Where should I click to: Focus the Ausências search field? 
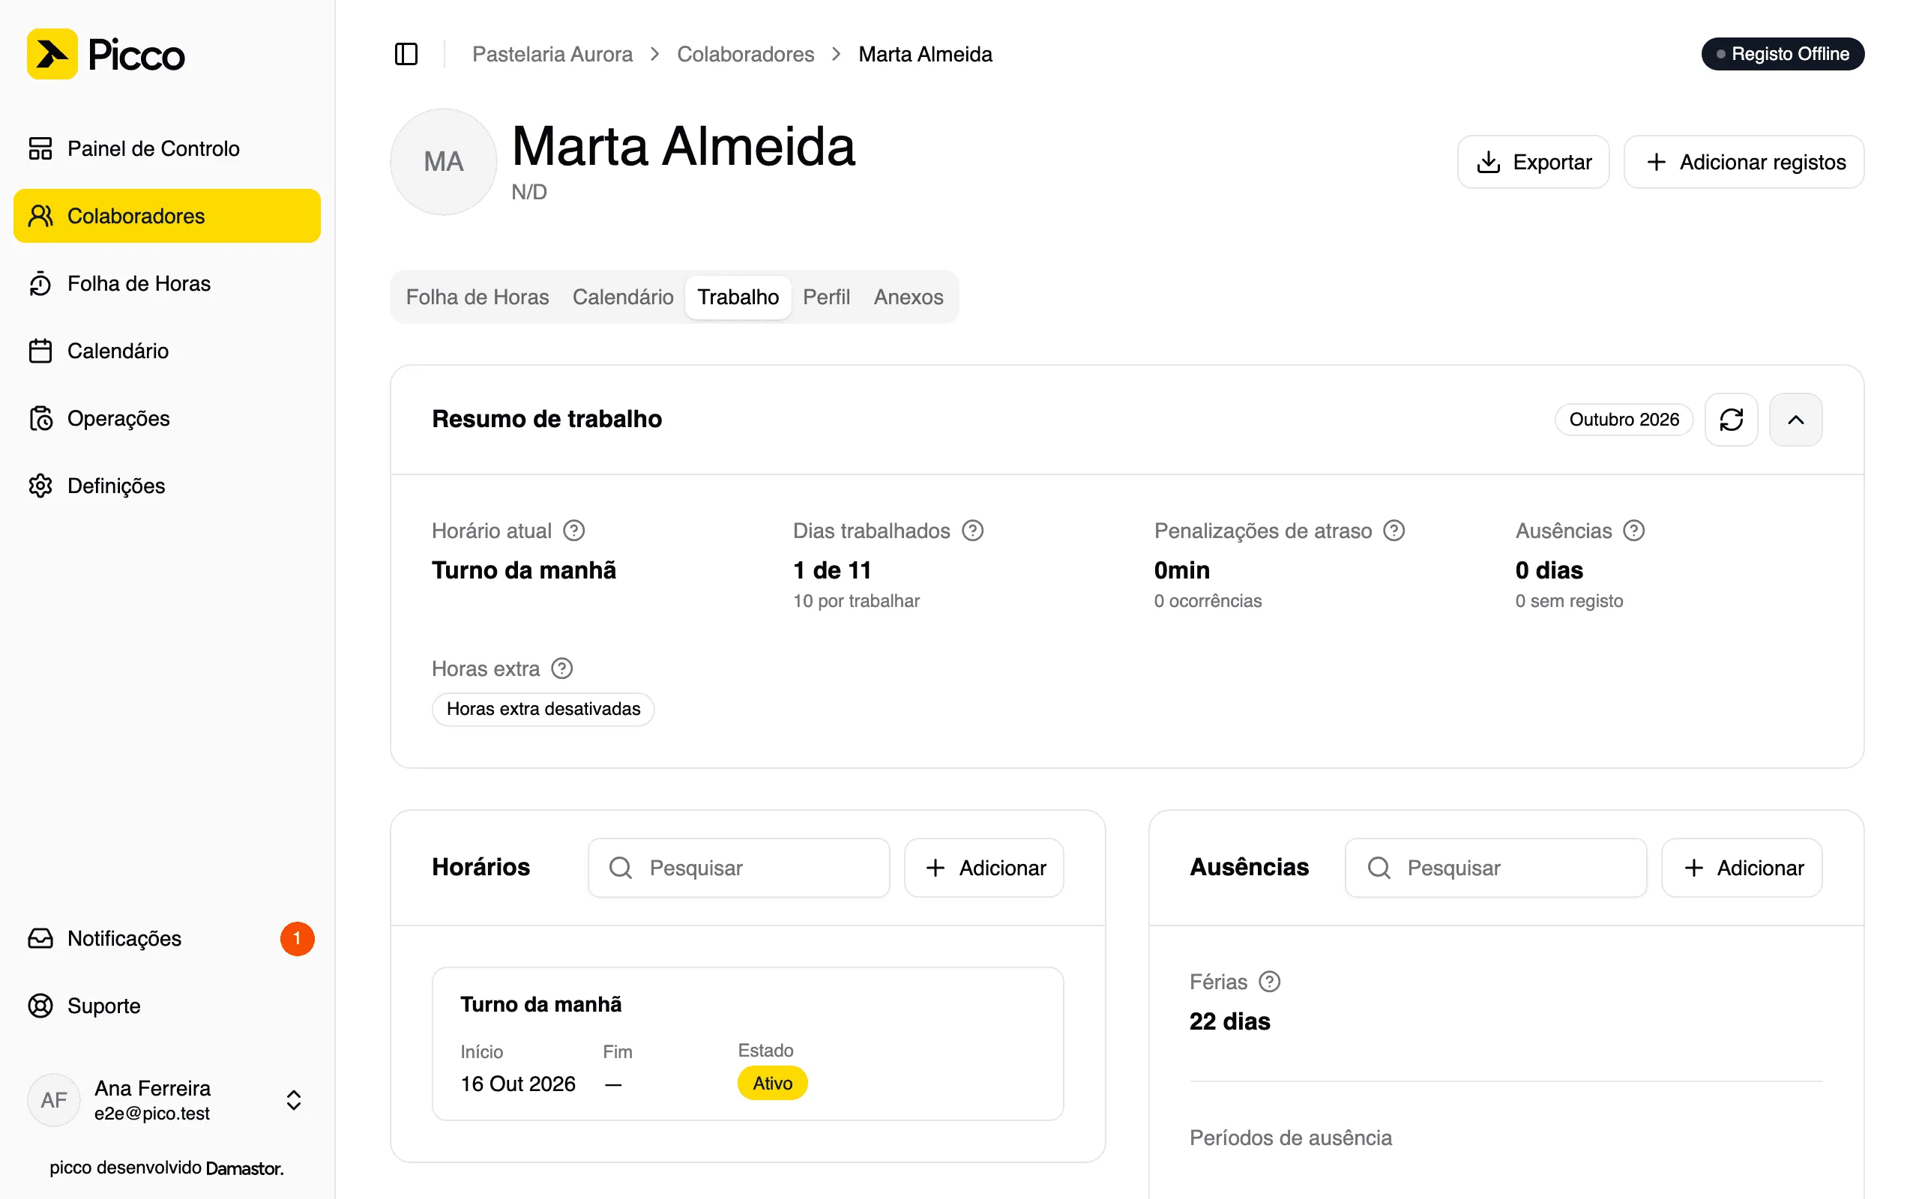pyautogui.click(x=1495, y=868)
